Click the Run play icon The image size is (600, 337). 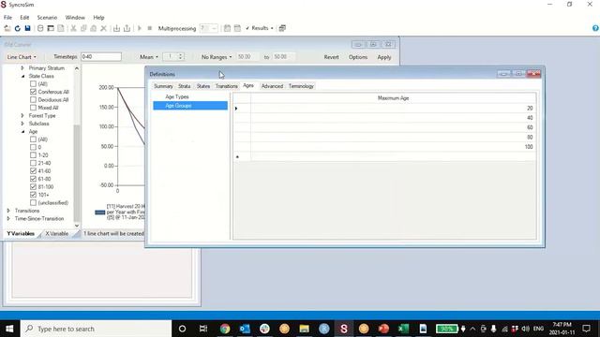point(140,28)
